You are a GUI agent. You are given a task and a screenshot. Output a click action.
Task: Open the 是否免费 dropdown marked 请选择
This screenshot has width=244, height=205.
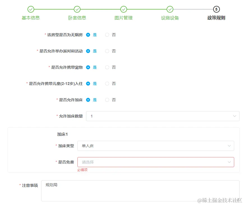pyautogui.click(x=156, y=162)
